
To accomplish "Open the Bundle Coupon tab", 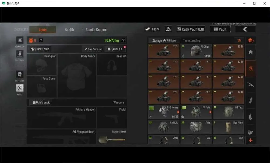I will [96, 30].
